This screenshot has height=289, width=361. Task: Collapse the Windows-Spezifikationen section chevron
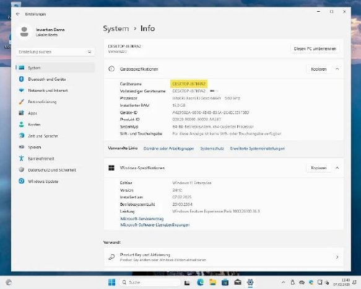coord(337,168)
